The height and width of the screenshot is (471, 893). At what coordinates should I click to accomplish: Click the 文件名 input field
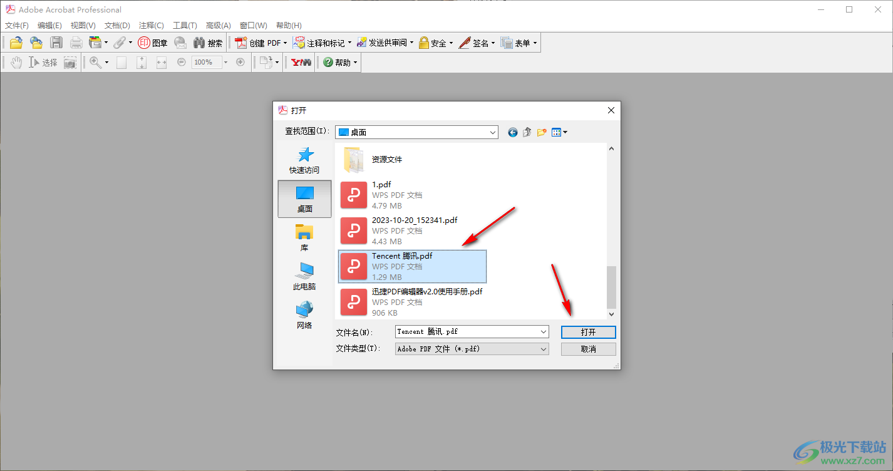pyautogui.click(x=467, y=331)
